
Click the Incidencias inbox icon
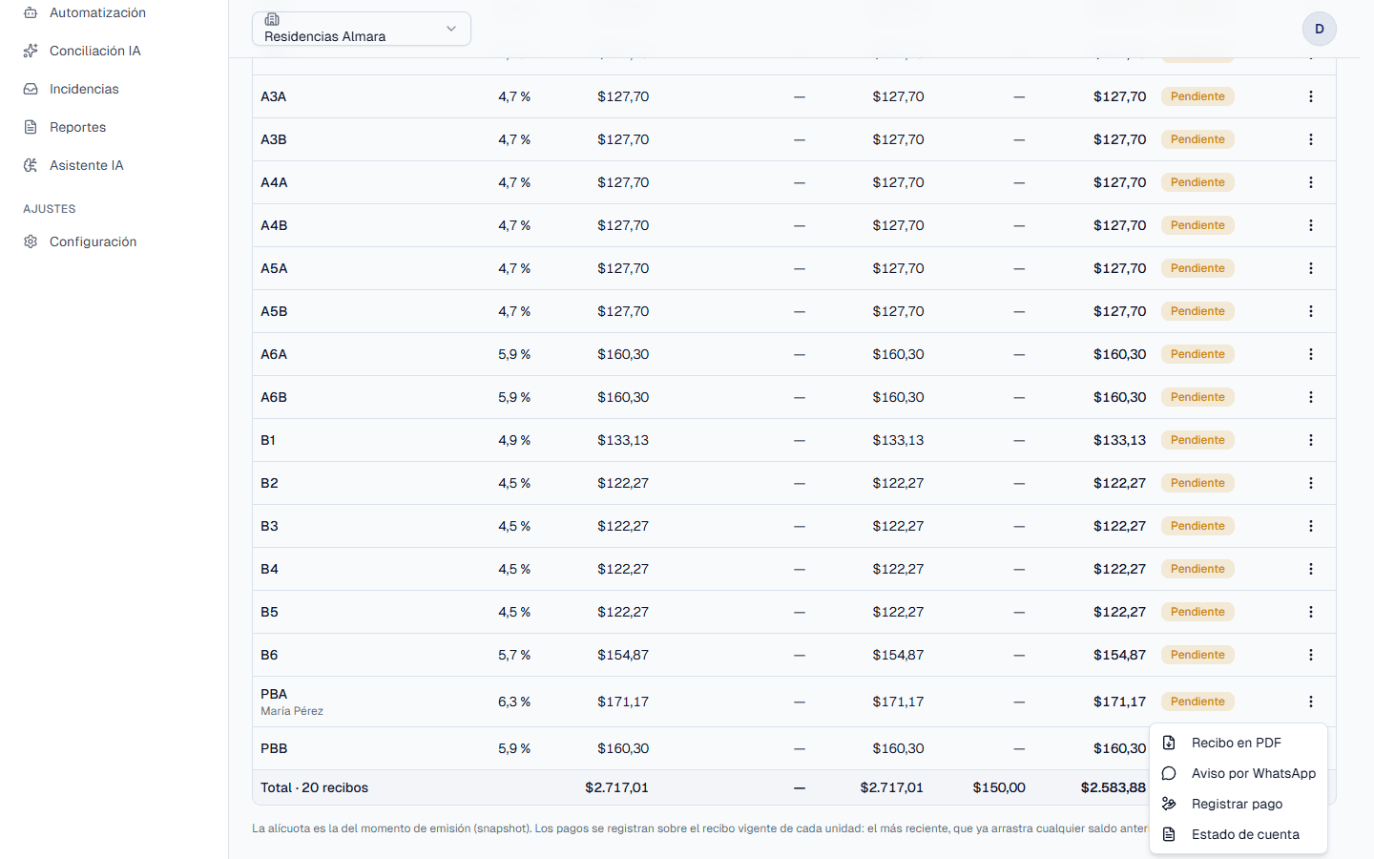[31, 89]
